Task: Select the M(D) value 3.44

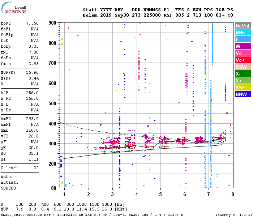Action: click(x=34, y=78)
